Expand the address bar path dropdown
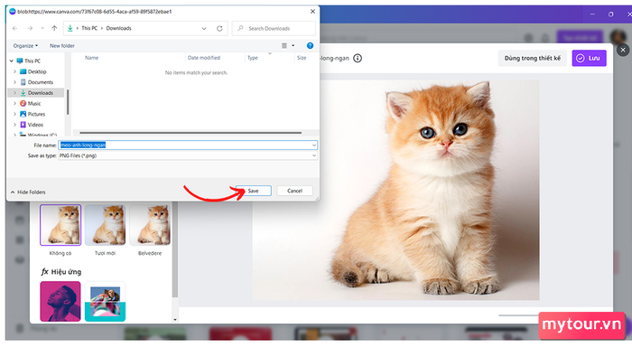Image resolution: width=632 pixels, height=348 pixels. point(204,28)
